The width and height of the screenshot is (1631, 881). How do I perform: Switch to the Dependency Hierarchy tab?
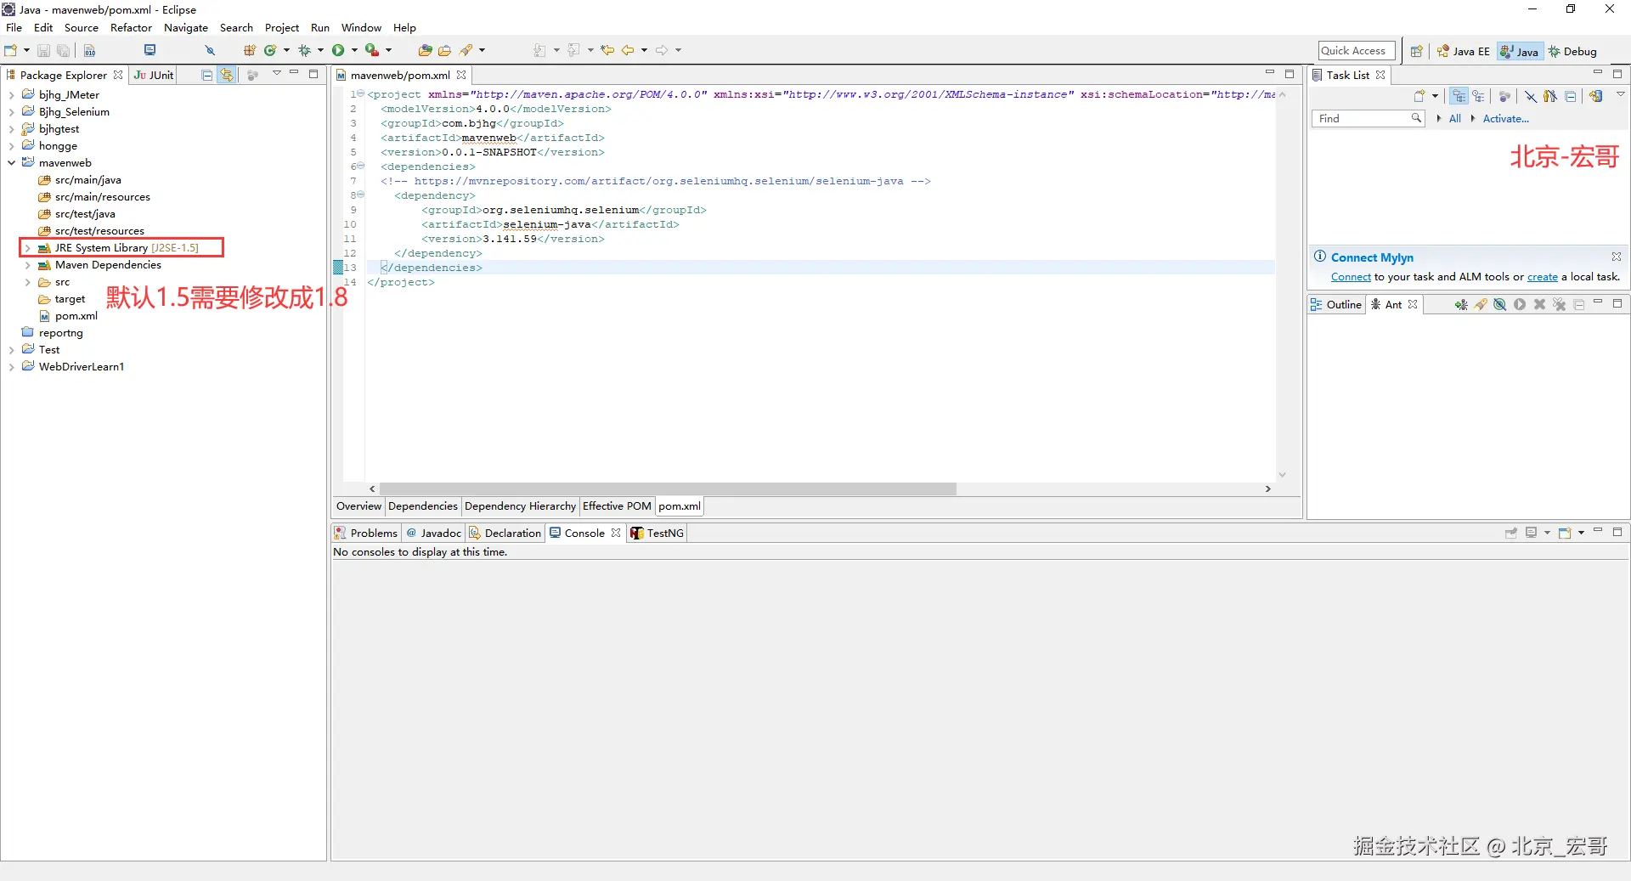(520, 506)
